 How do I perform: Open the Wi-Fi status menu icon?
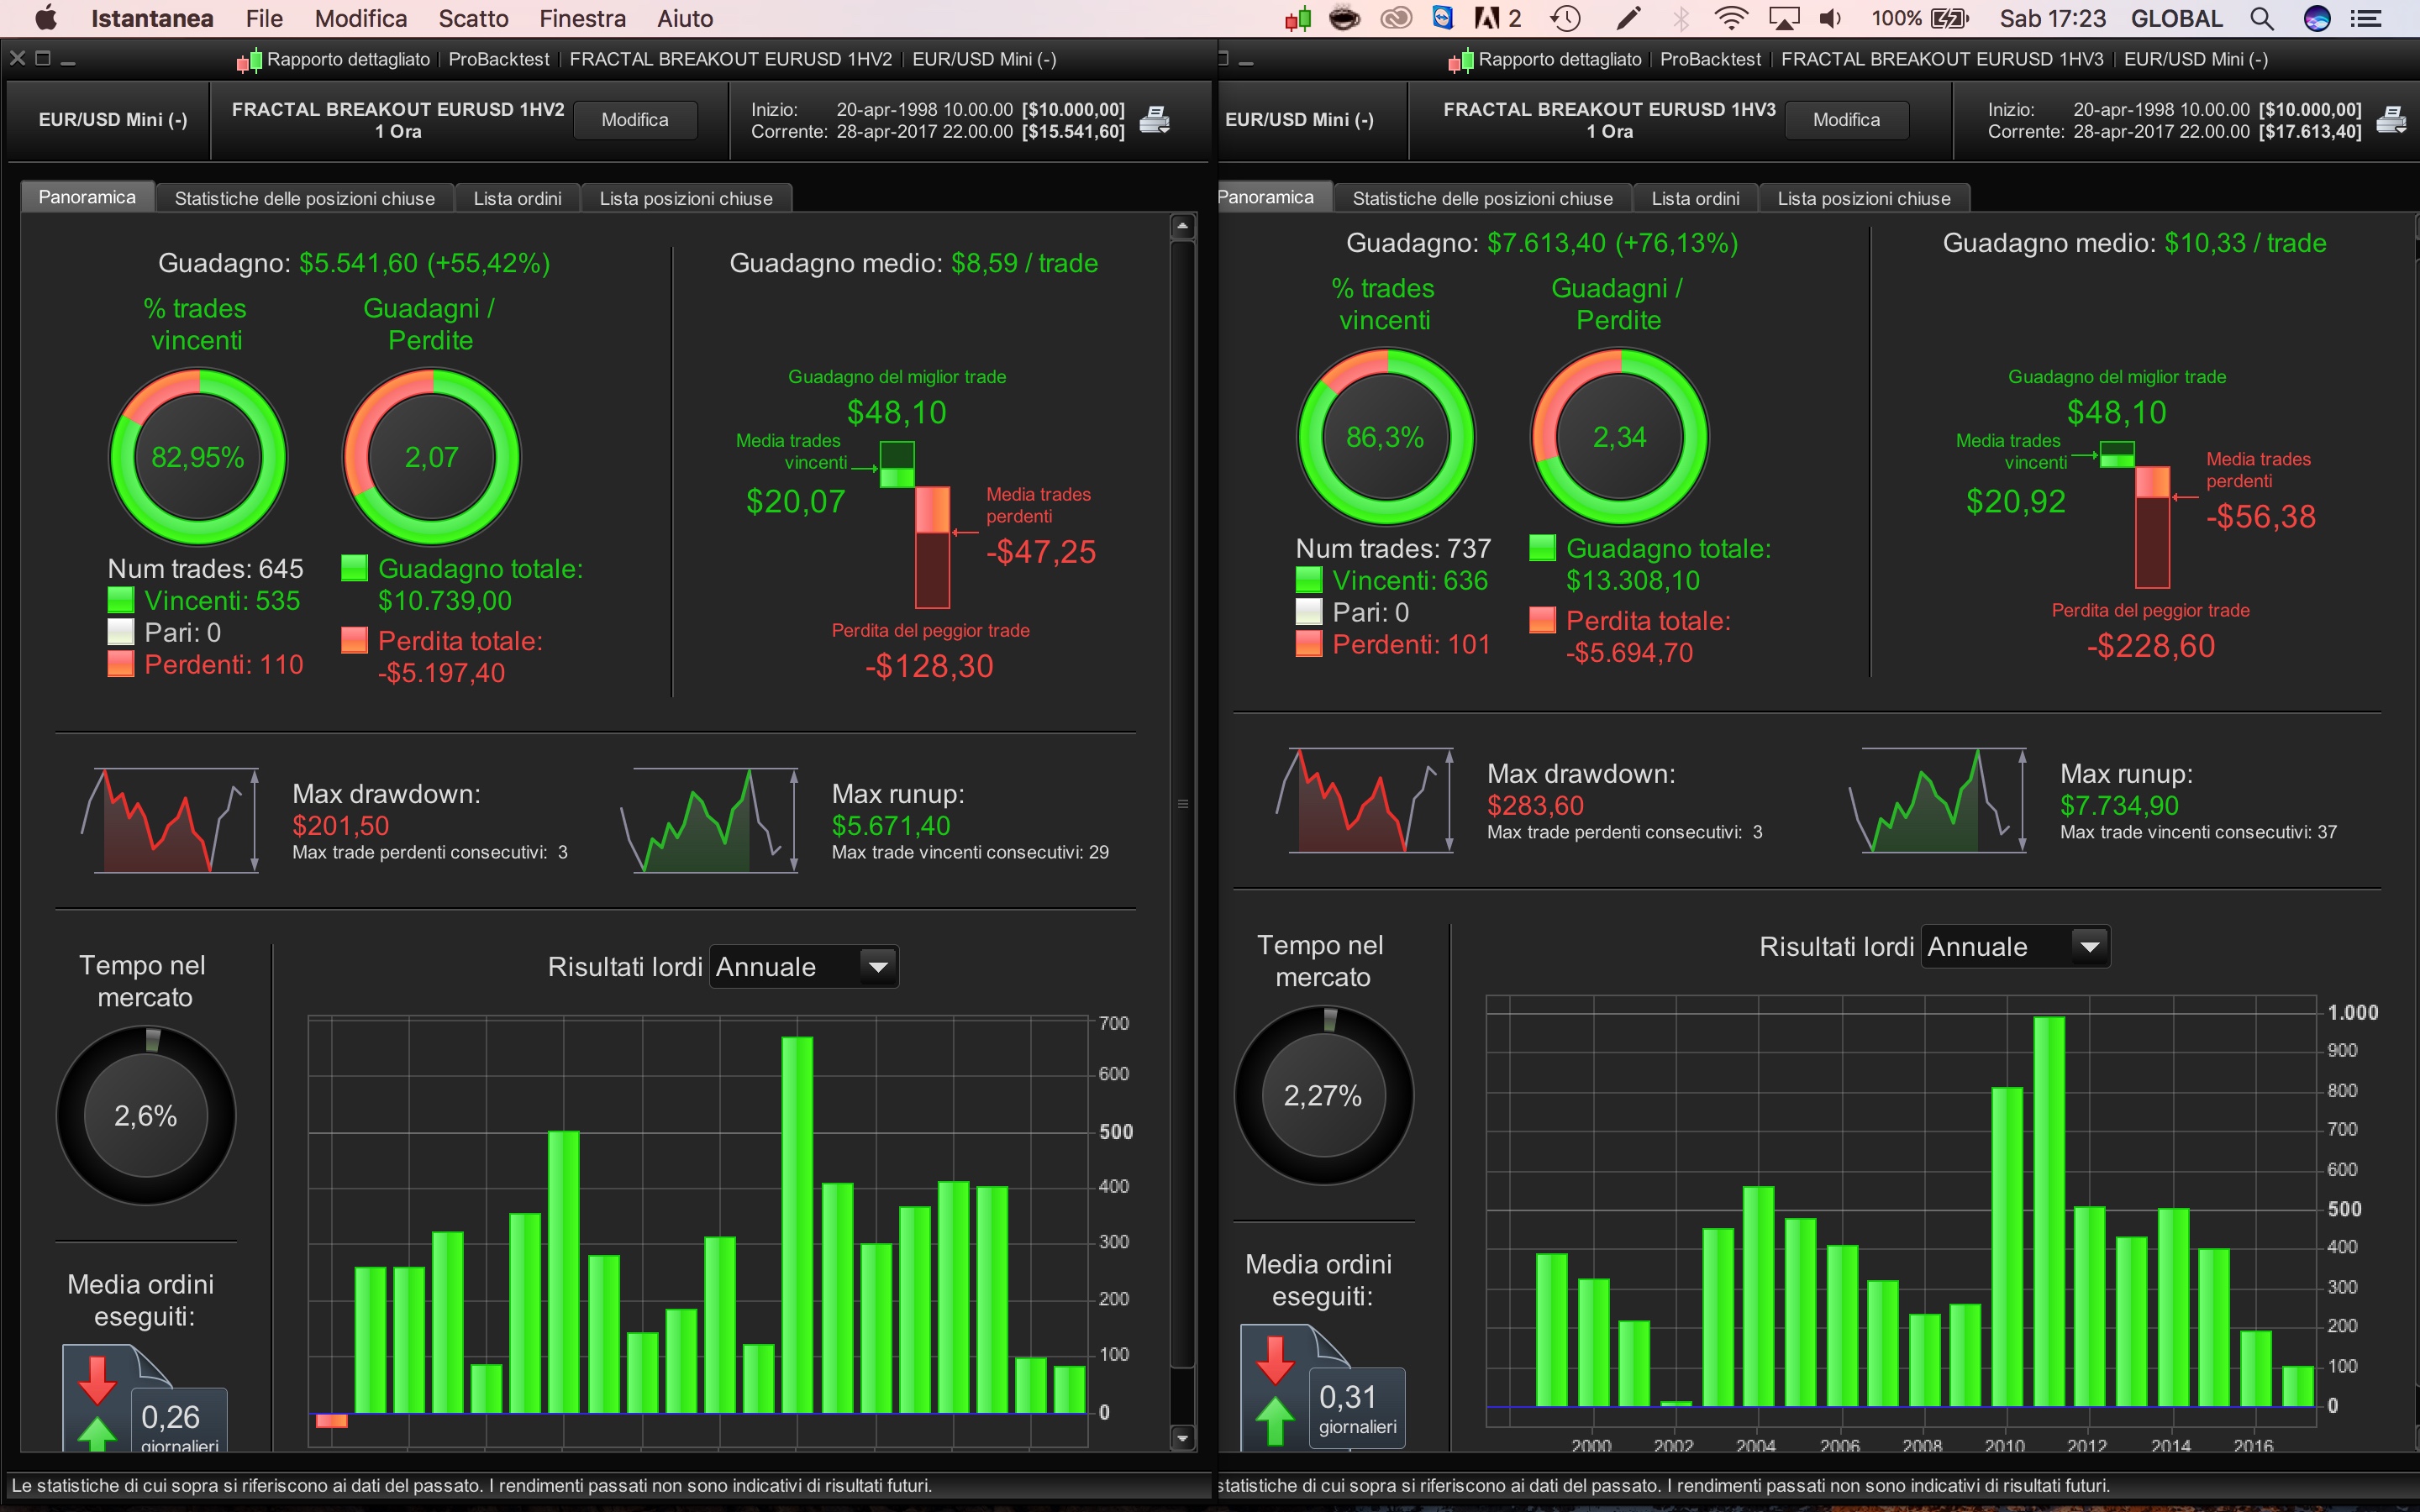click(x=1730, y=18)
